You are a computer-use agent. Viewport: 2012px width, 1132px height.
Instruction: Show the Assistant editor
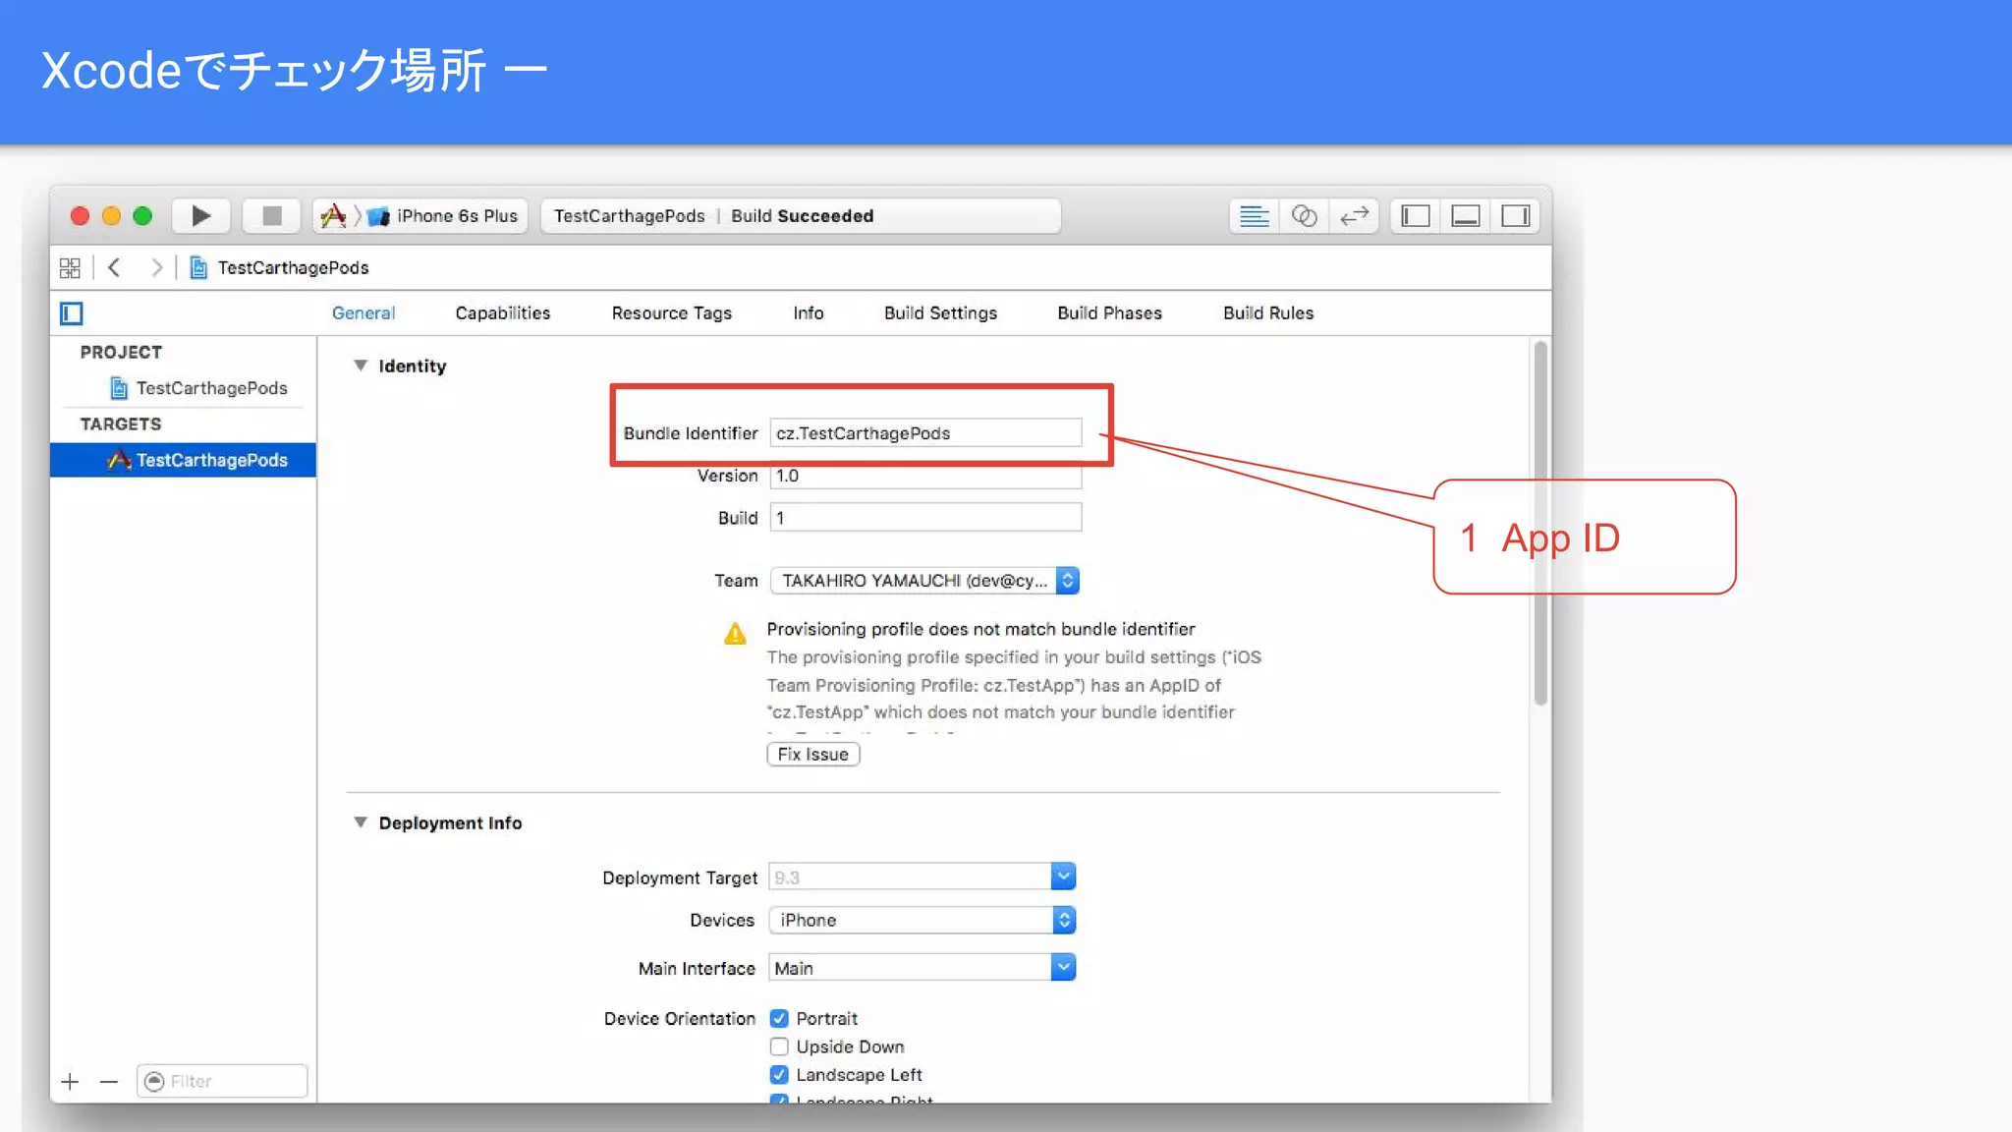tap(1305, 216)
